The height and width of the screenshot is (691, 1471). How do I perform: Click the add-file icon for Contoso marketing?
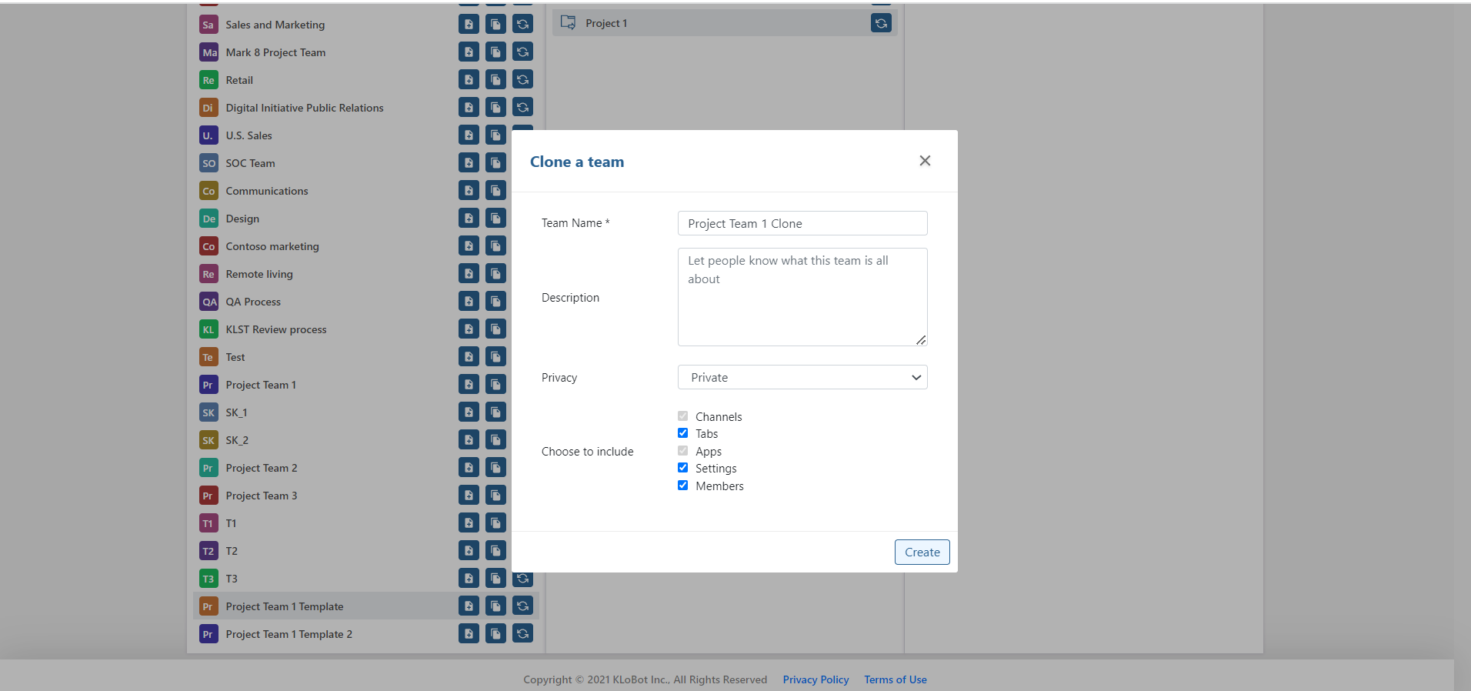[x=469, y=246]
